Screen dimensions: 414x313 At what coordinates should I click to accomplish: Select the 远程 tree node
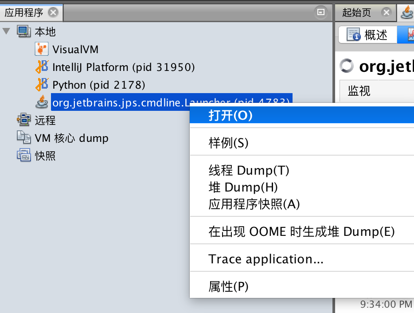click(x=45, y=120)
